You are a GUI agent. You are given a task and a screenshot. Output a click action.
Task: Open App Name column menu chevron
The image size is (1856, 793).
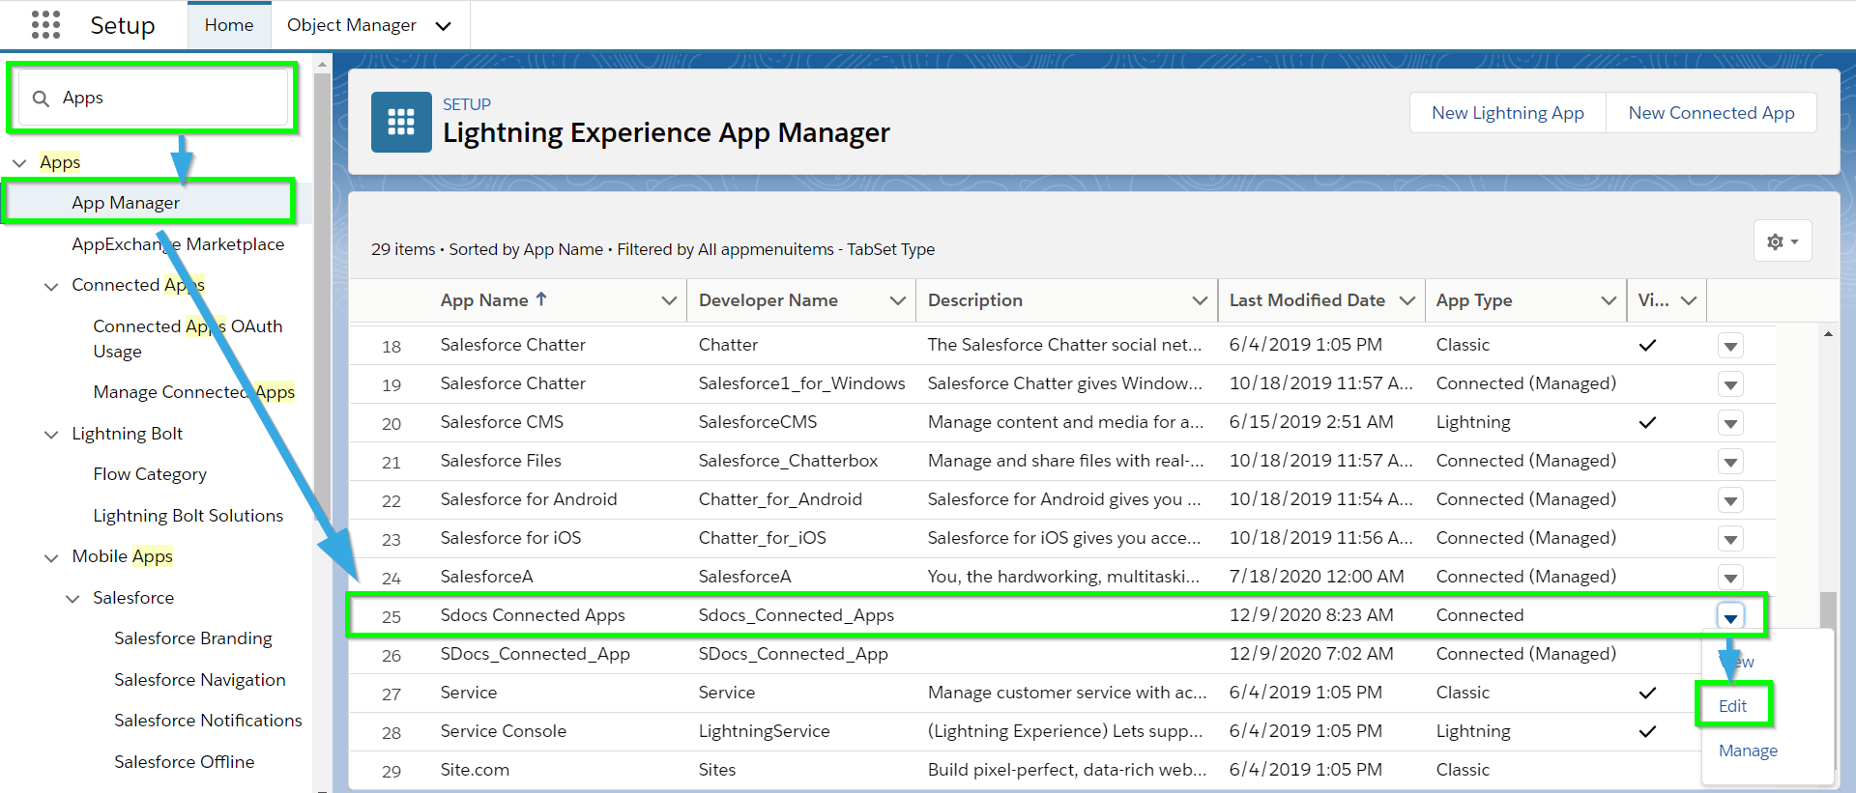669,300
